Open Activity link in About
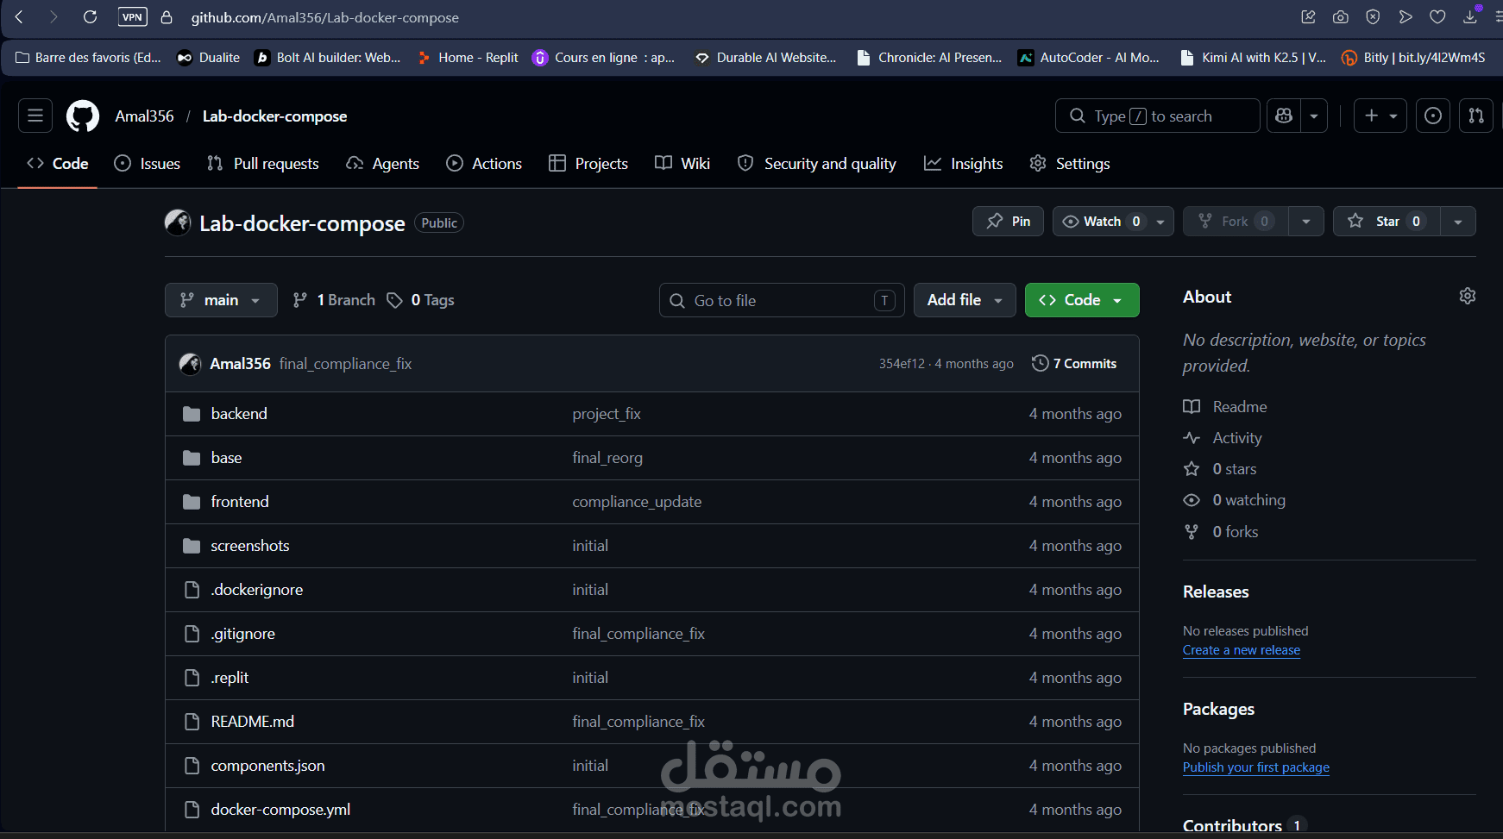Screen dimensions: 1503x839 [x=1223, y=438]
